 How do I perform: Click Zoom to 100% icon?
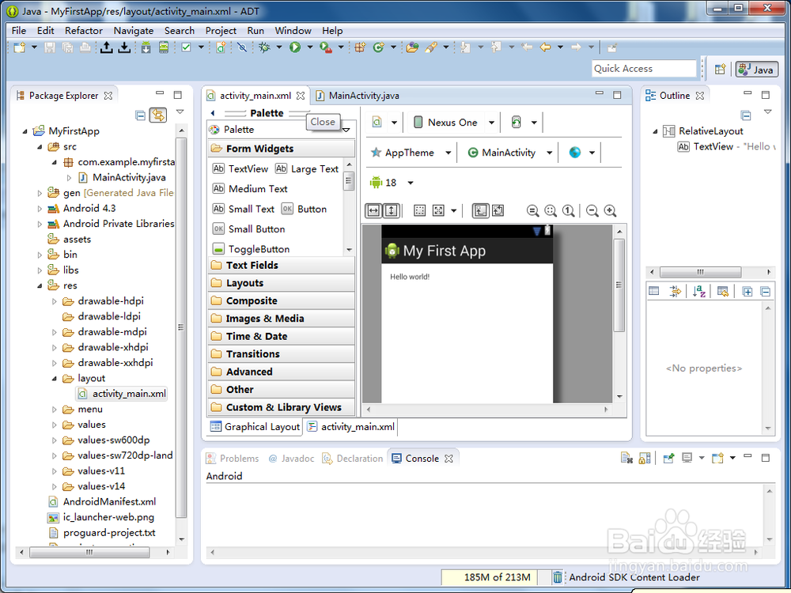[569, 211]
